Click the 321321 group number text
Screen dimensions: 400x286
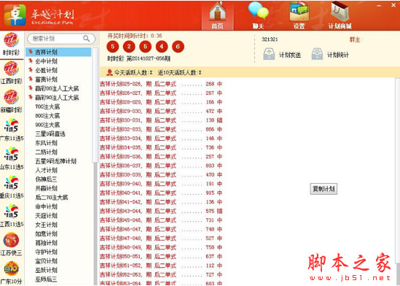(x=270, y=39)
